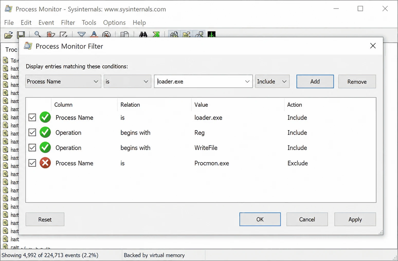Click the Relation header in filter list
This screenshot has height=261, width=398.
click(130, 105)
